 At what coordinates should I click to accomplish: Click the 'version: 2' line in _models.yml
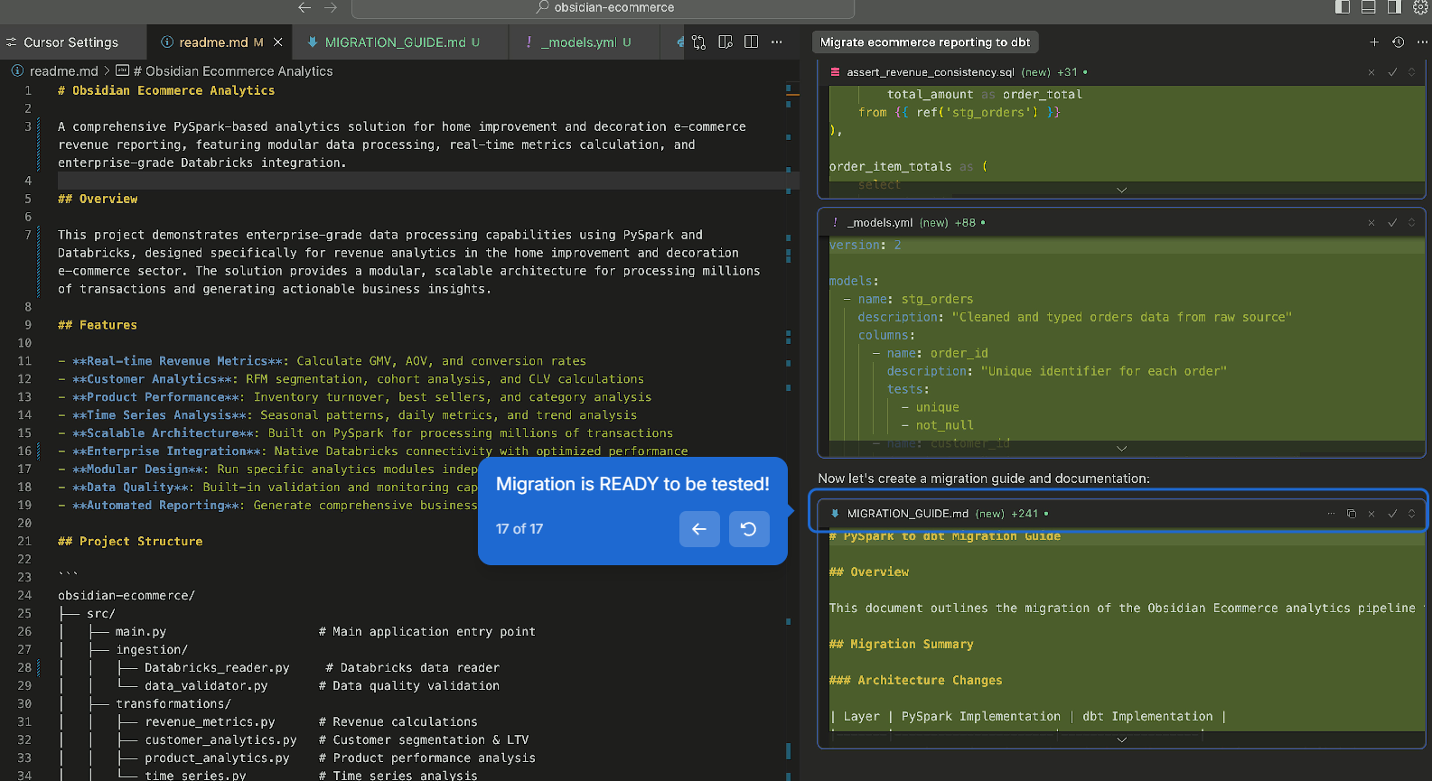[x=866, y=246]
